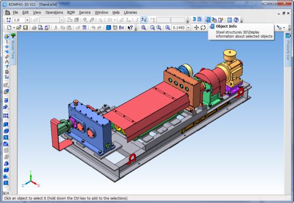Open the Help menu
Viewport: 294px width, 203px height.
116,13
